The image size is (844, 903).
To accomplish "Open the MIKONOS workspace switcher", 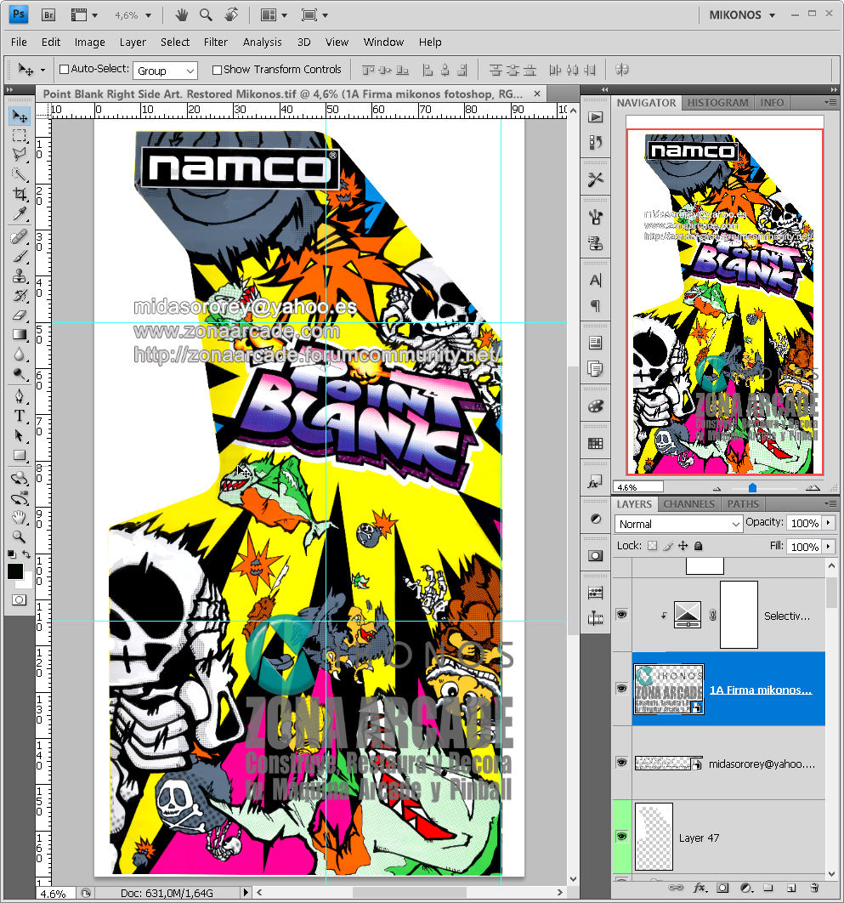I will point(742,15).
